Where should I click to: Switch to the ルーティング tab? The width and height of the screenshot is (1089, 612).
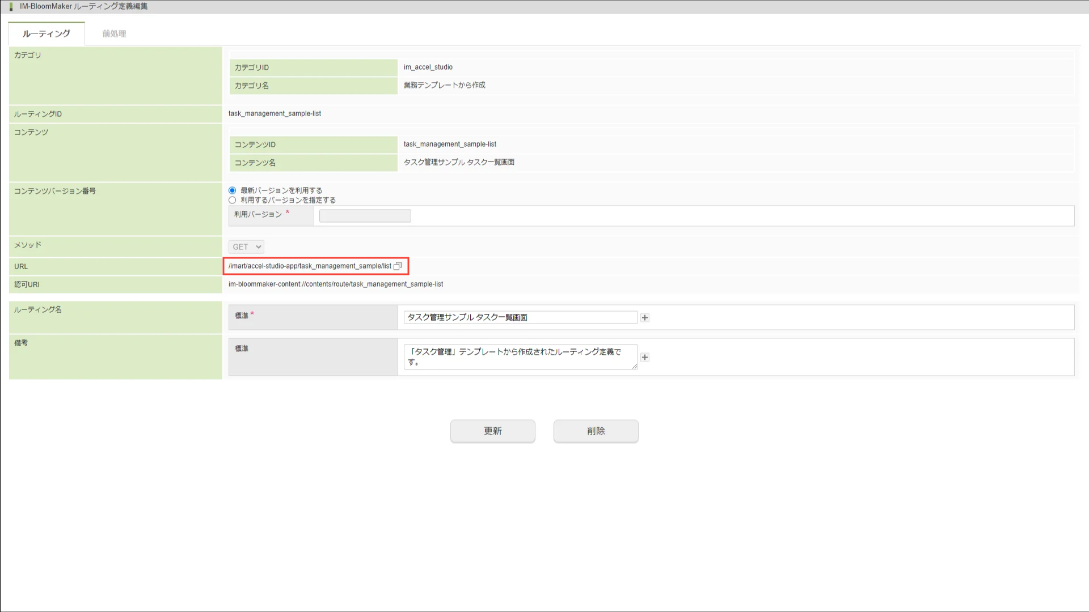47,34
